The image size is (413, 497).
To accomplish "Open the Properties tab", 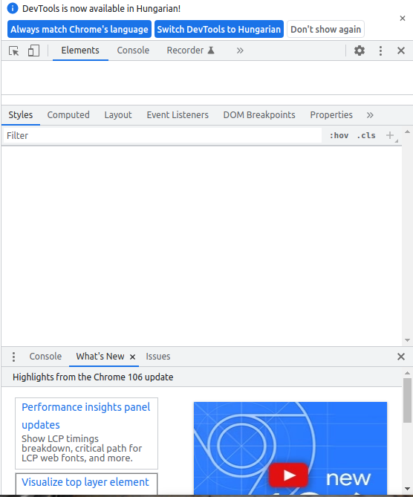I will [x=331, y=115].
